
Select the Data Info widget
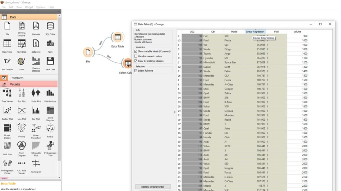tap(36, 46)
